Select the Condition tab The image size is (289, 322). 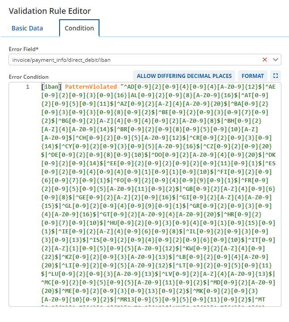79,28
